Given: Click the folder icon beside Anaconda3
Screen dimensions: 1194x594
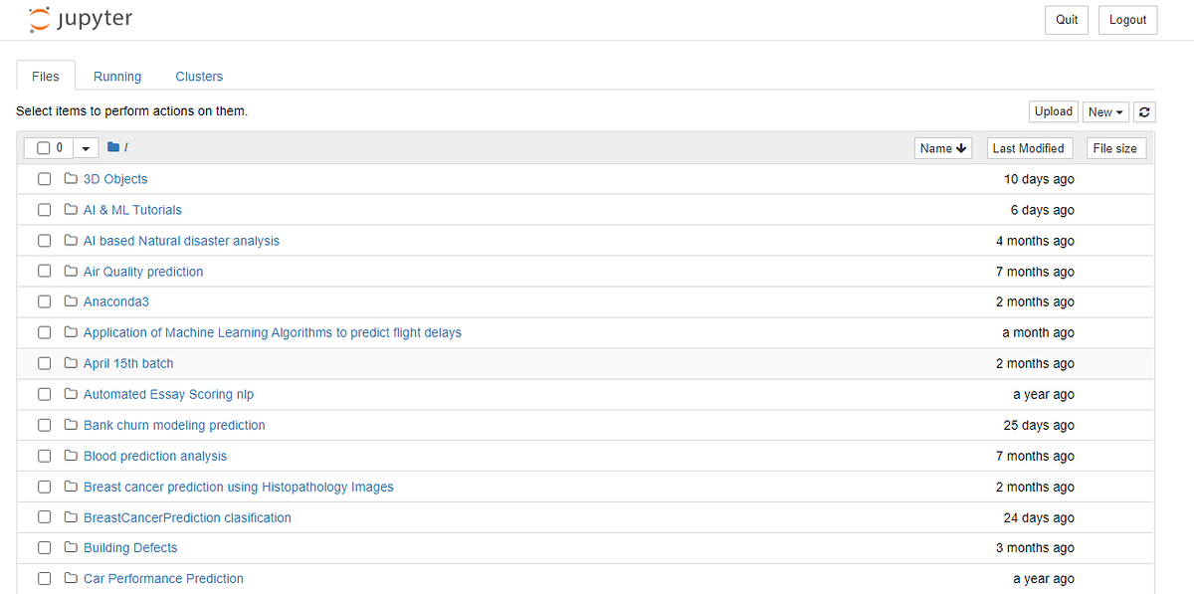Looking at the screenshot, I should (x=70, y=300).
